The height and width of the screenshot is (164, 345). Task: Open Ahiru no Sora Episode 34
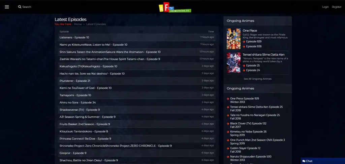(x=78, y=102)
